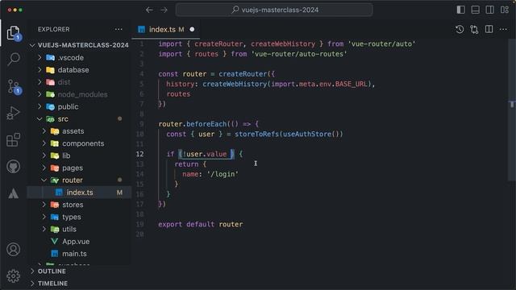This screenshot has height=290, width=516.
Task: Go back in navigation history
Action: click(x=149, y=10)
